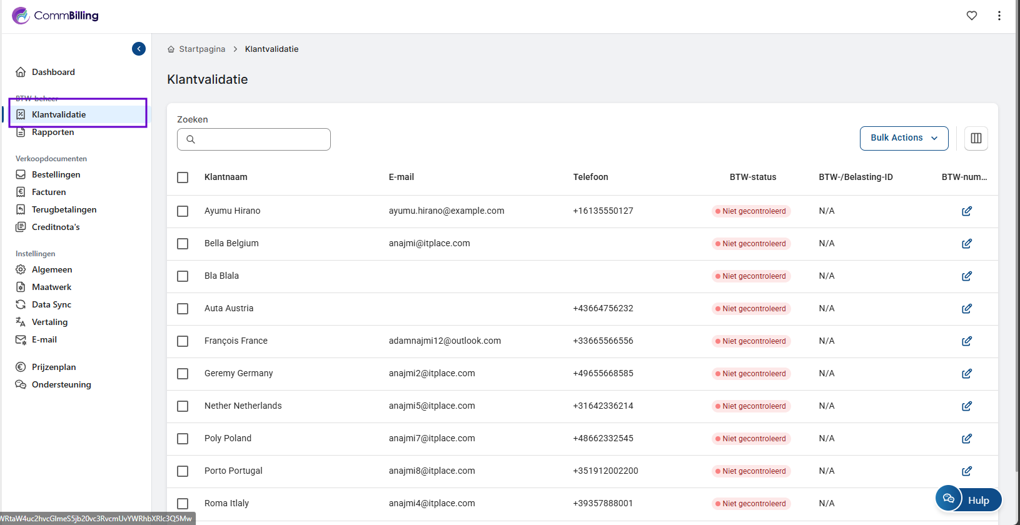1020x525 pixels.
Task: Open Facturen in the sidebar
Action: pos(49,192)
